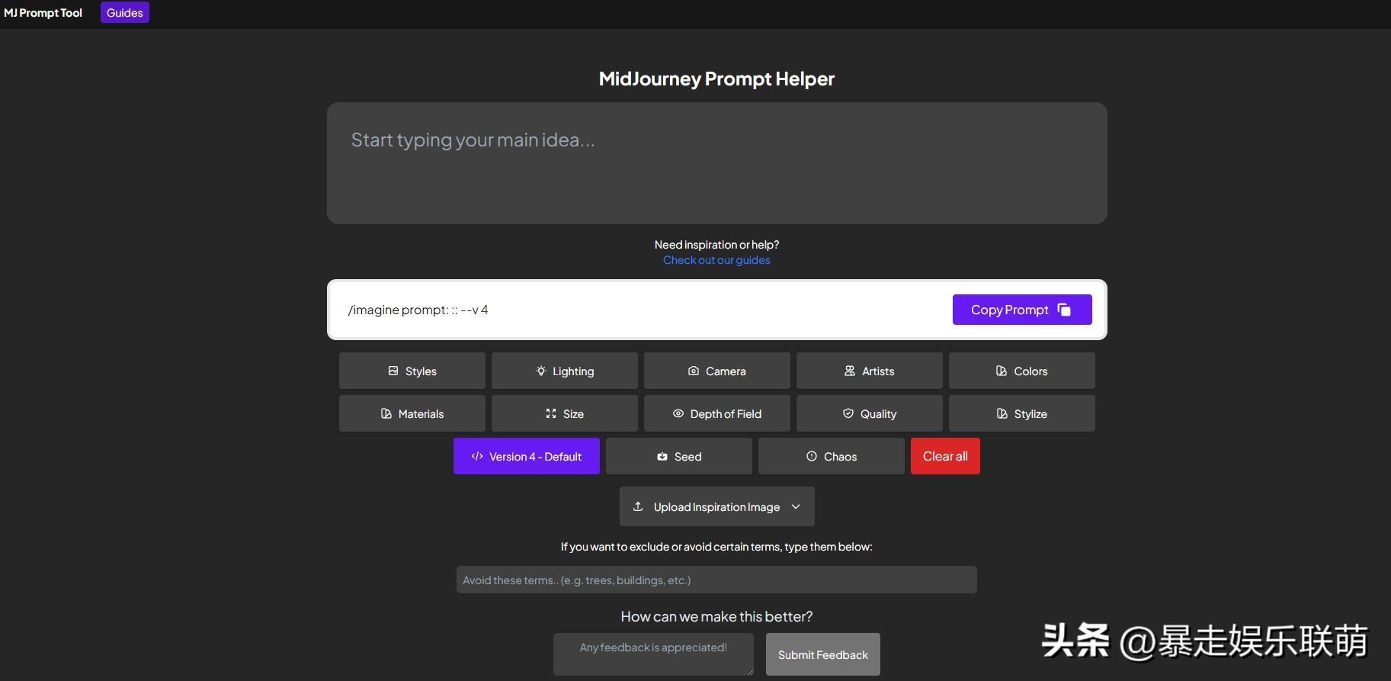Focus the feedback text box
Viewport: 1391px width, 681px height.
pos(653,654)
